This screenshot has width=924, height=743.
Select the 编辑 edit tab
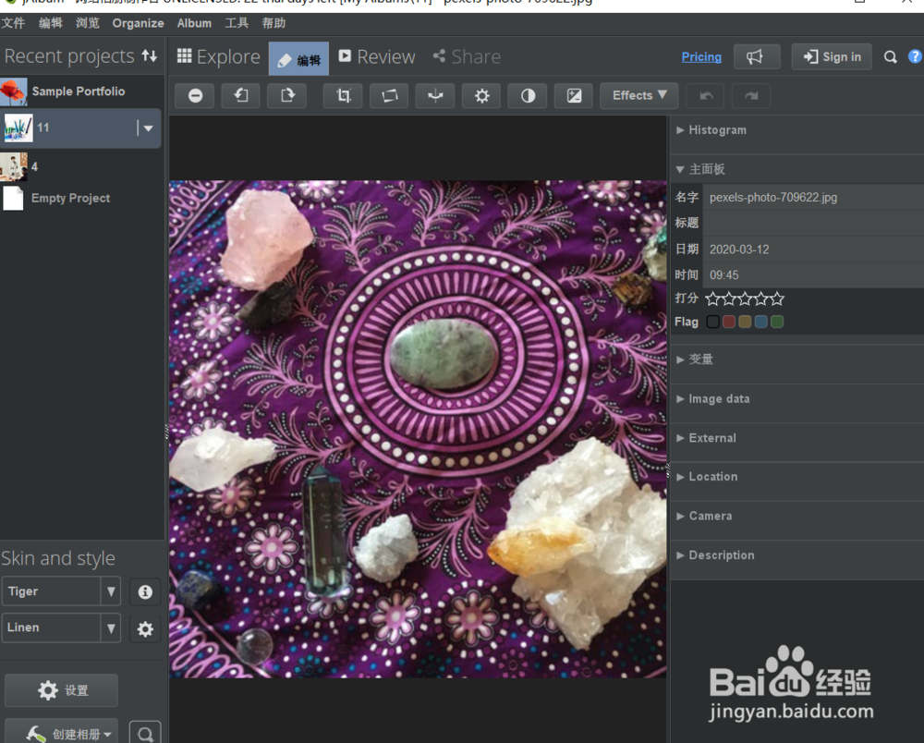point(298,58)
